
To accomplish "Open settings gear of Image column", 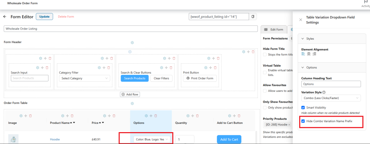I will [x=21, y=116].
